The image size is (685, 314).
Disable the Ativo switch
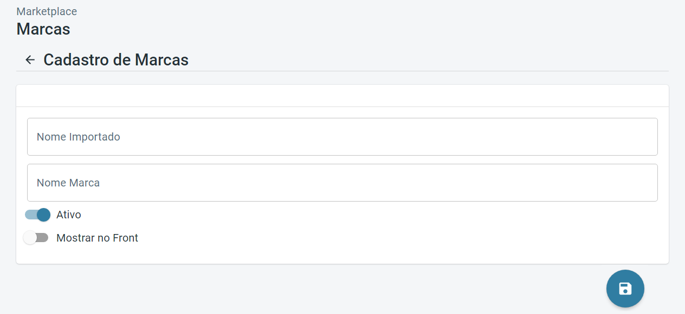(37, 215)
